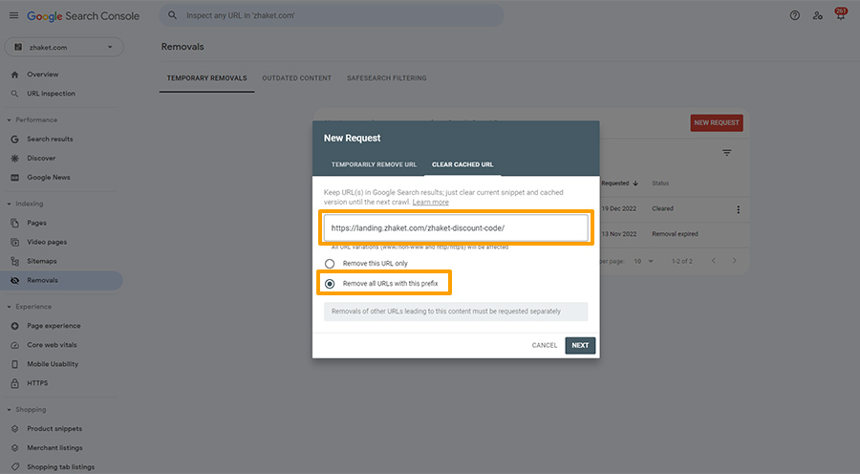This screenshot has height=474, width=860.
Task: Click the Mobile Usability phone icon
Action: [14, 364]
